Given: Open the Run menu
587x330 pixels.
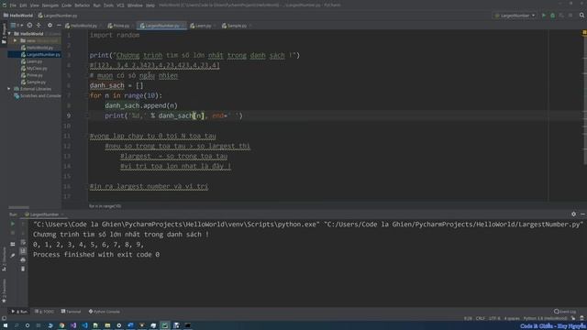Looking at the screenshot, I should point(96,5).
